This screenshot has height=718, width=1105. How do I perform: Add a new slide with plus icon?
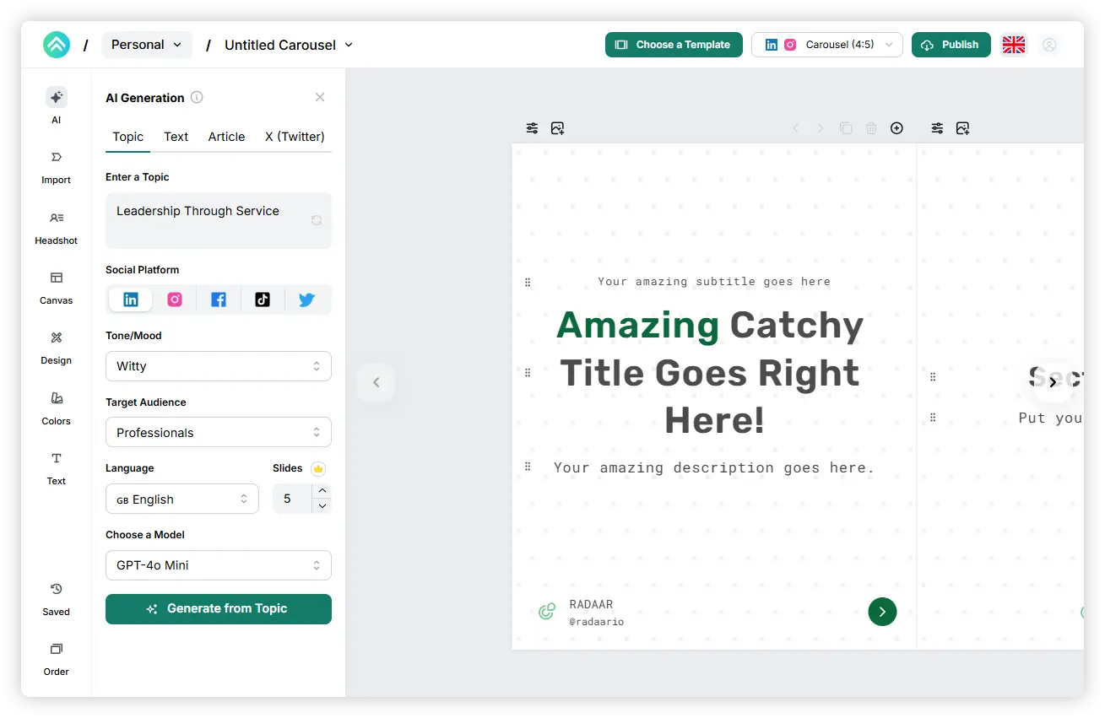pyautogui.click(x=896, y=128)
